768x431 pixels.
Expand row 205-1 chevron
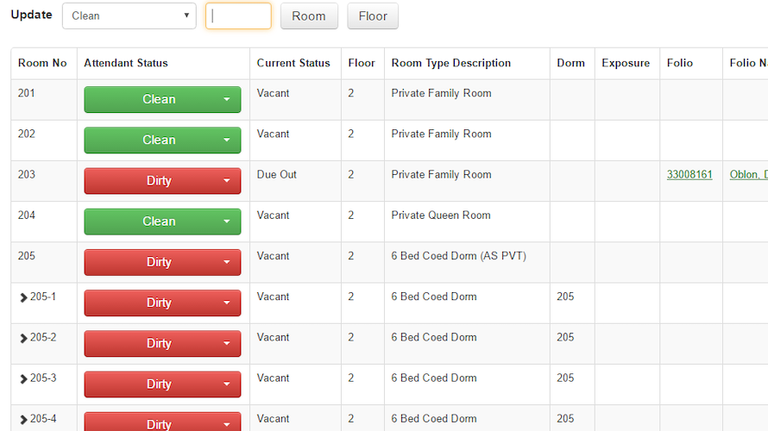(x=23, y=297)
